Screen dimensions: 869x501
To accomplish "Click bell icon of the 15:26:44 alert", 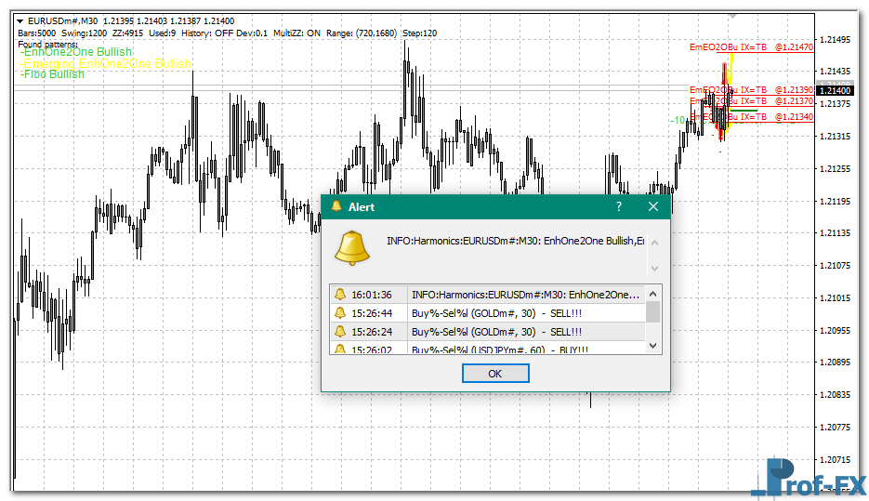I will [x=340, y=313].
